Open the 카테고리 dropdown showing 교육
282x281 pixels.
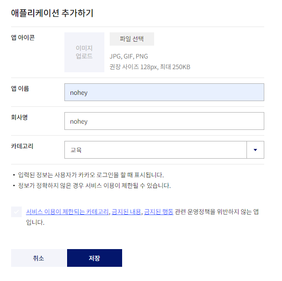pyautogui.click(x=164, y=150)
